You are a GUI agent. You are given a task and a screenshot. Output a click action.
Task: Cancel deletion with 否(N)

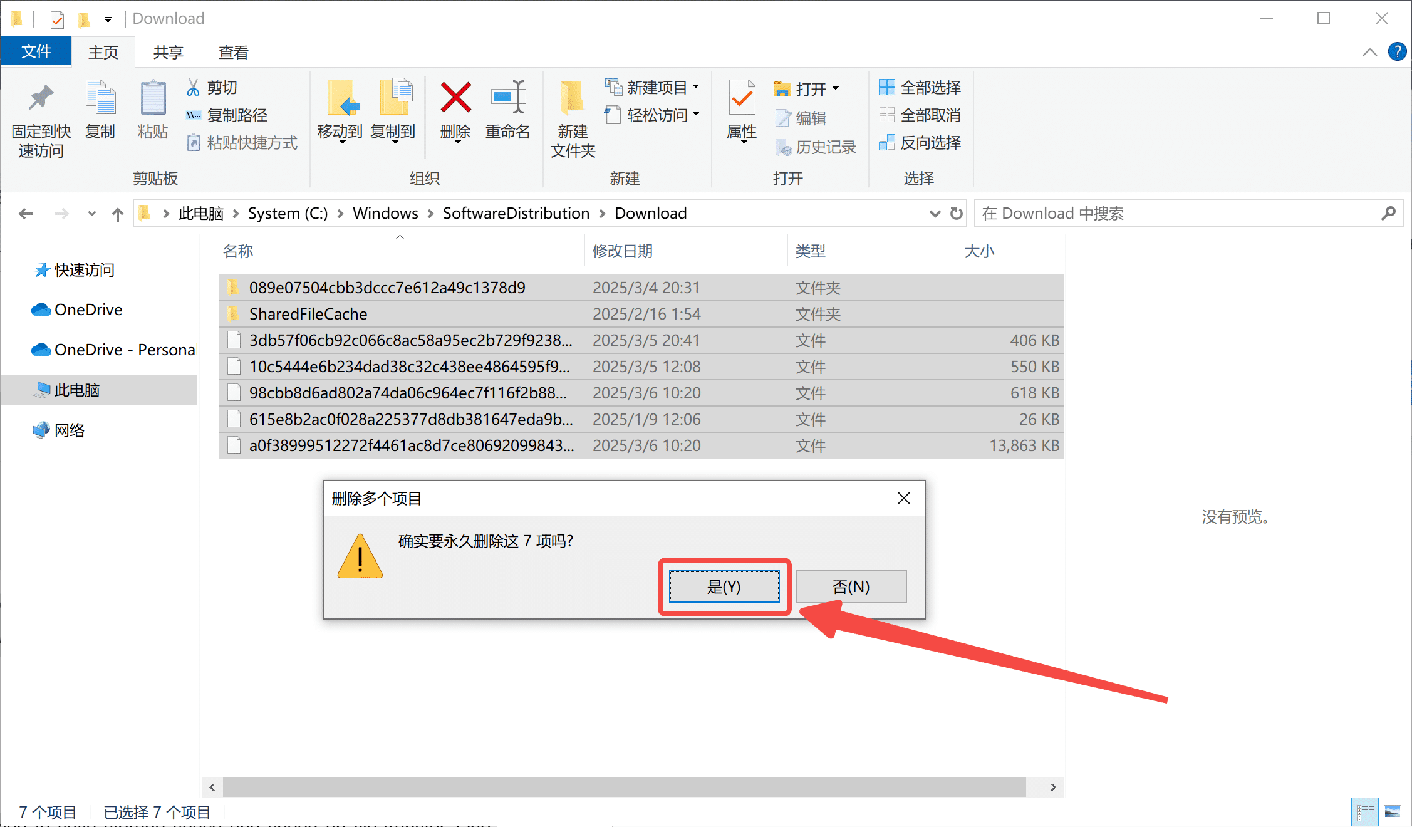tap(851, 586)
